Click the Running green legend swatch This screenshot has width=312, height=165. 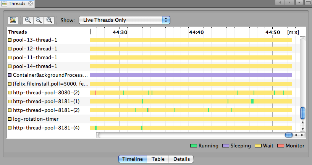pyautogui.click(x=194, y=146)
